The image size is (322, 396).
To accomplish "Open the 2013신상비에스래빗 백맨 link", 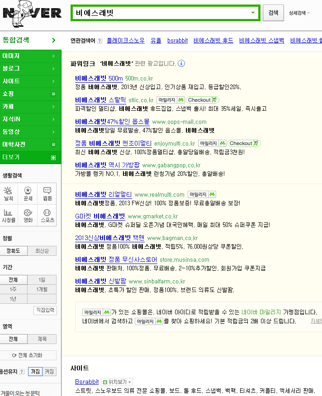I will (110, 238).
